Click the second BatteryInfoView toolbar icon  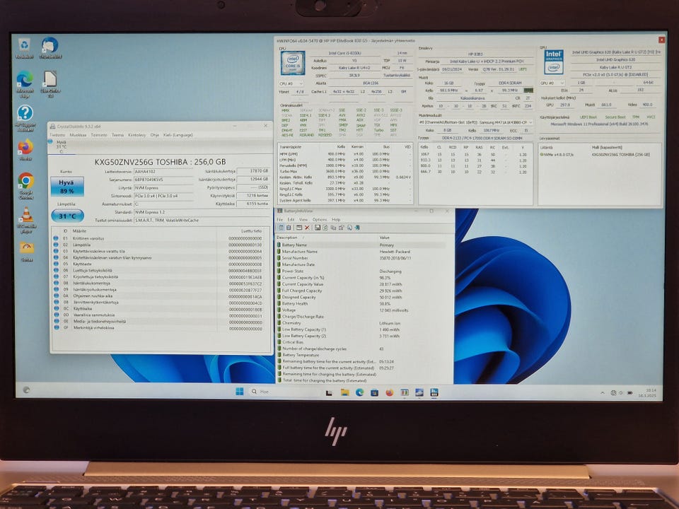[289, 228]
